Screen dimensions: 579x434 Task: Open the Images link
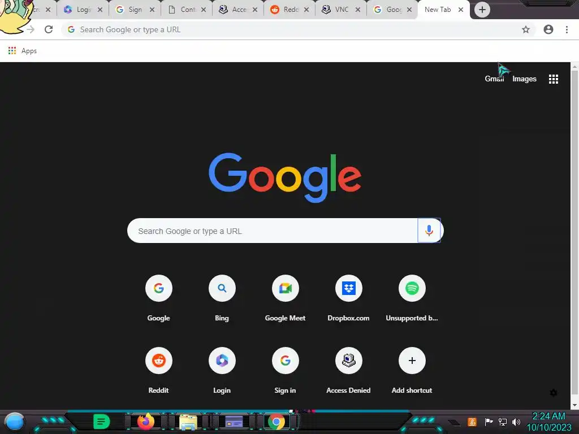click(x=524, y=79)
